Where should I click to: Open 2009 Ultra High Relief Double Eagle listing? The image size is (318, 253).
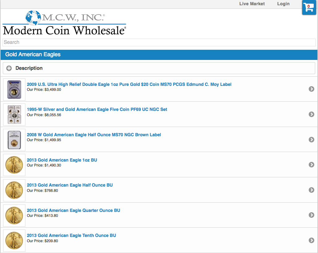[129, 84]
